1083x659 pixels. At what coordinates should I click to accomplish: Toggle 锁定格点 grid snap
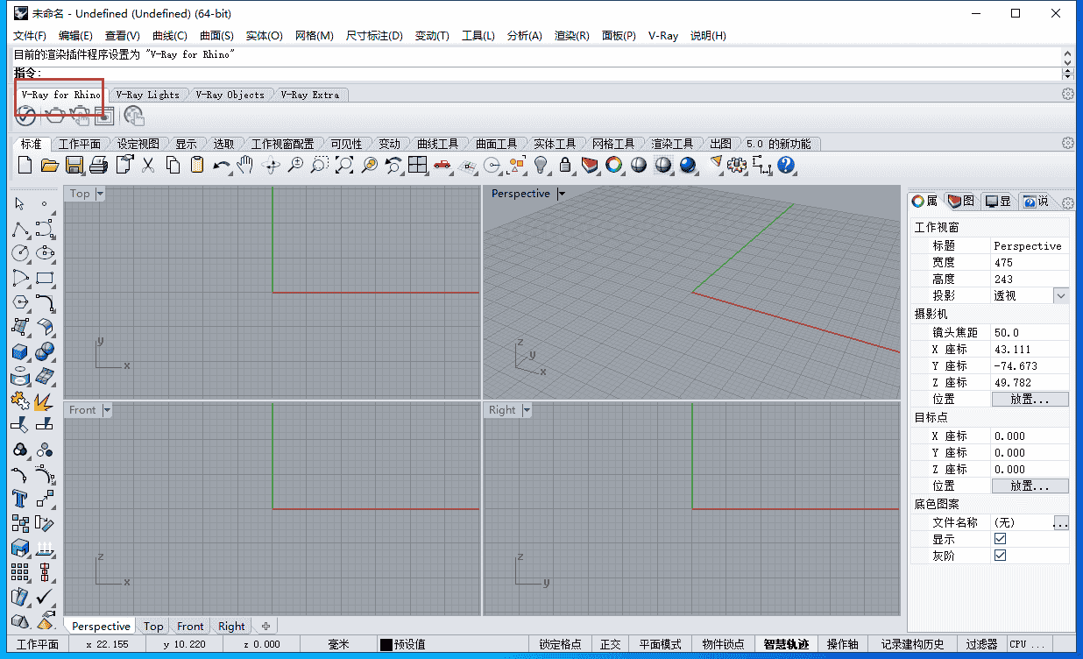(x=562, y=644)
